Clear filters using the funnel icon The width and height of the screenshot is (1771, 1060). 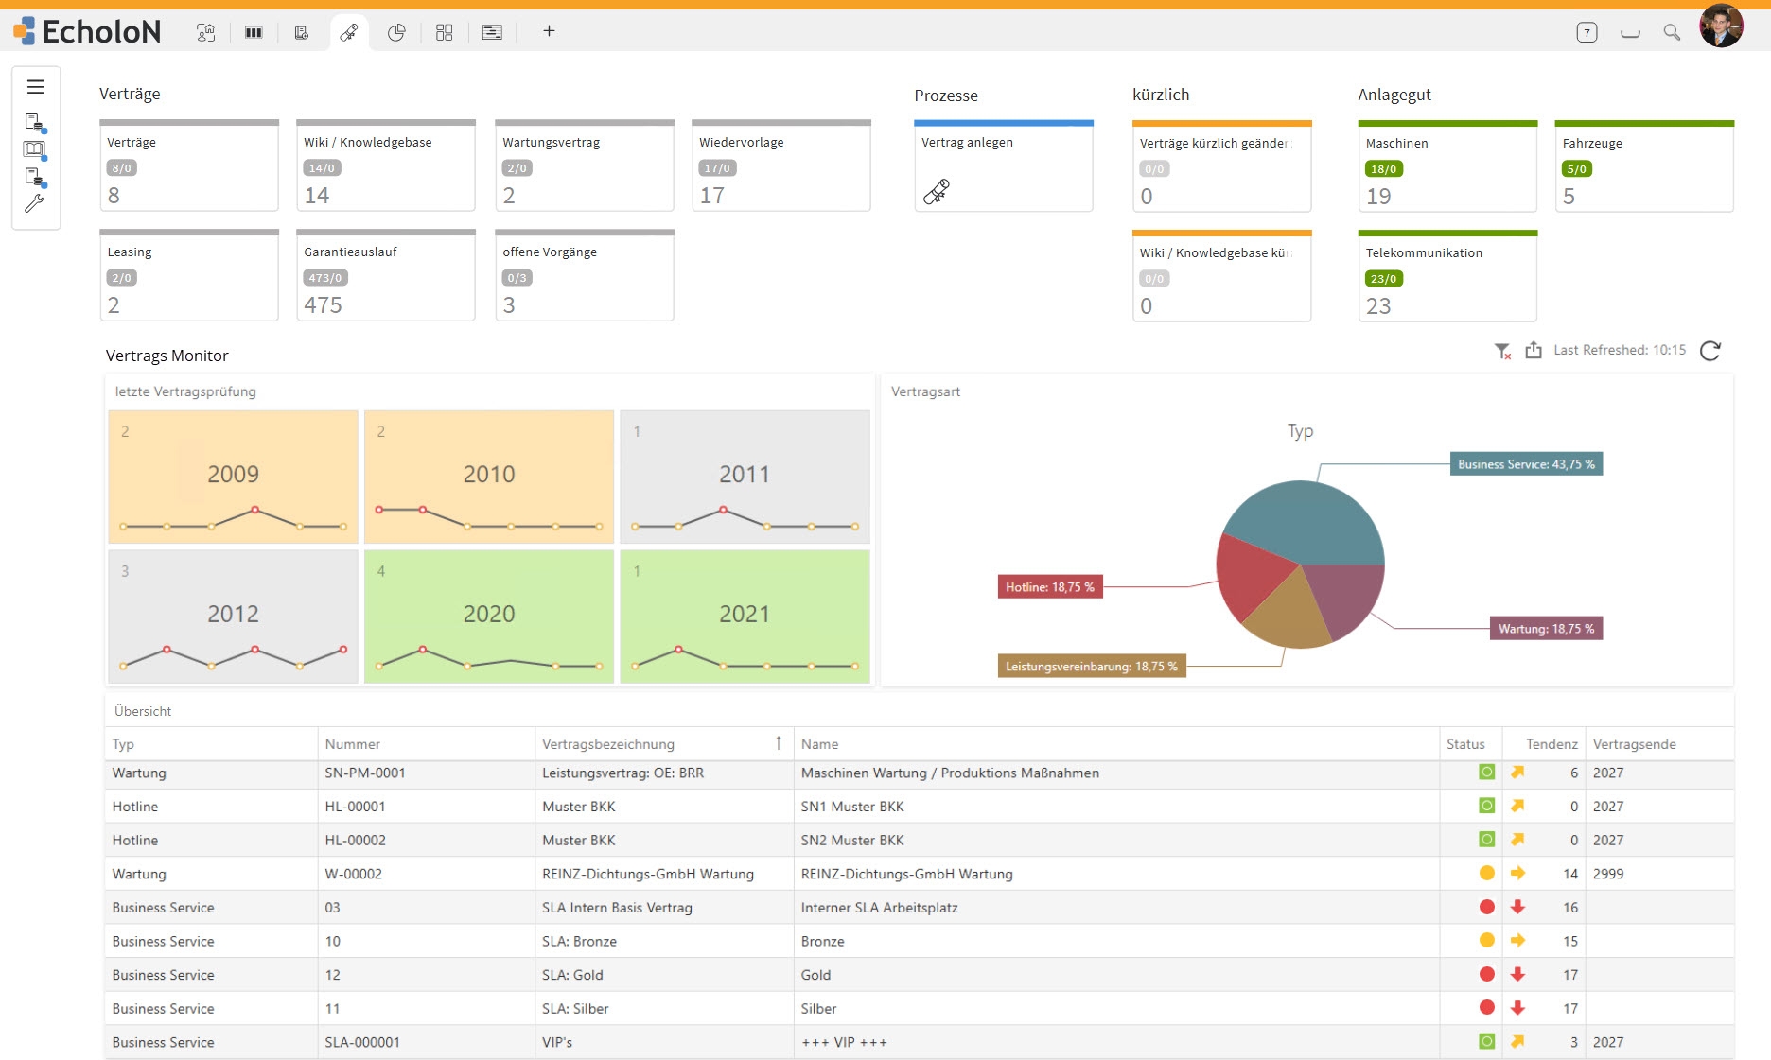pyautogui.click(x=1502, y=351)
